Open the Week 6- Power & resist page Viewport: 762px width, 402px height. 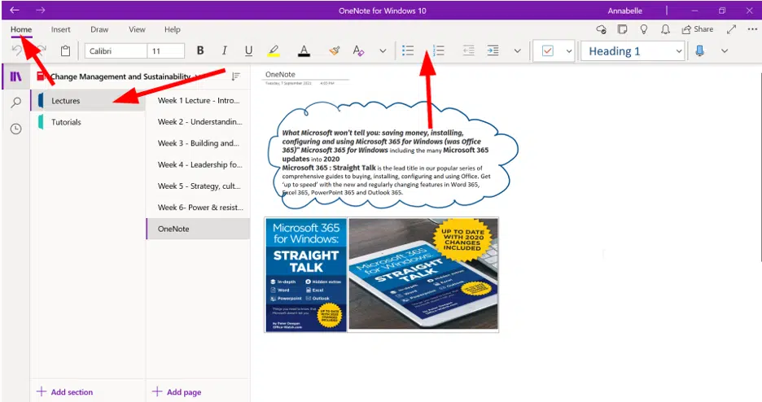[199, 208]
